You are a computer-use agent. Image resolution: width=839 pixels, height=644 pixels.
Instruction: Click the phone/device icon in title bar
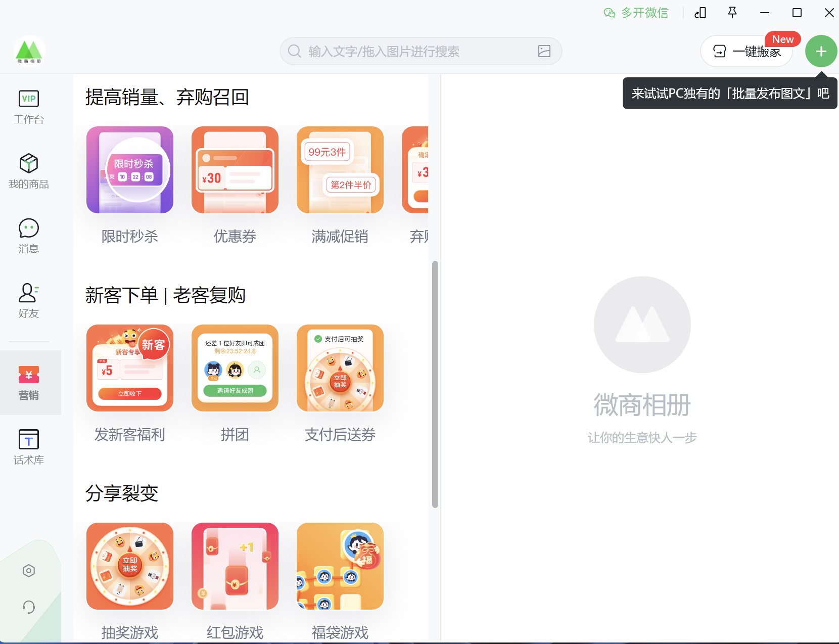pos(701,13)
